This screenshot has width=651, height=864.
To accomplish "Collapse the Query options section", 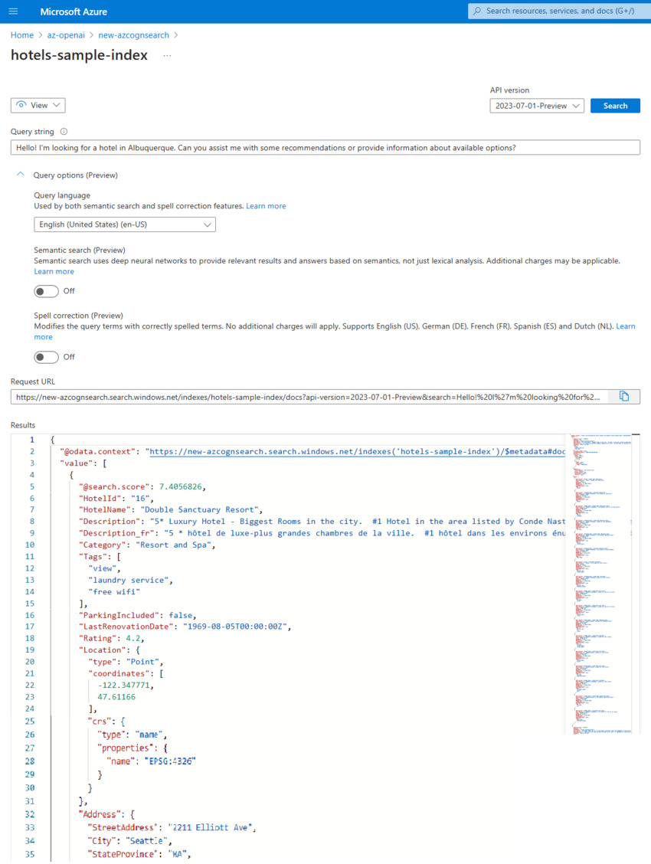I will click(20, 174).
